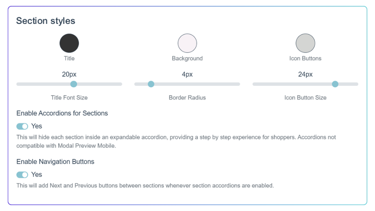Click the Icon Button Size slider handle
Viewport: 375px width, 211px height.
[335, 84]
